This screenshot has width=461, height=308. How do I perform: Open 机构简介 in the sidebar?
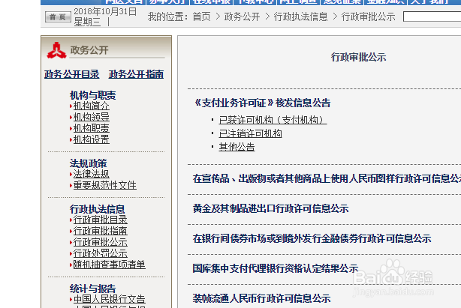pyautogui.click(x=91, y=106)
